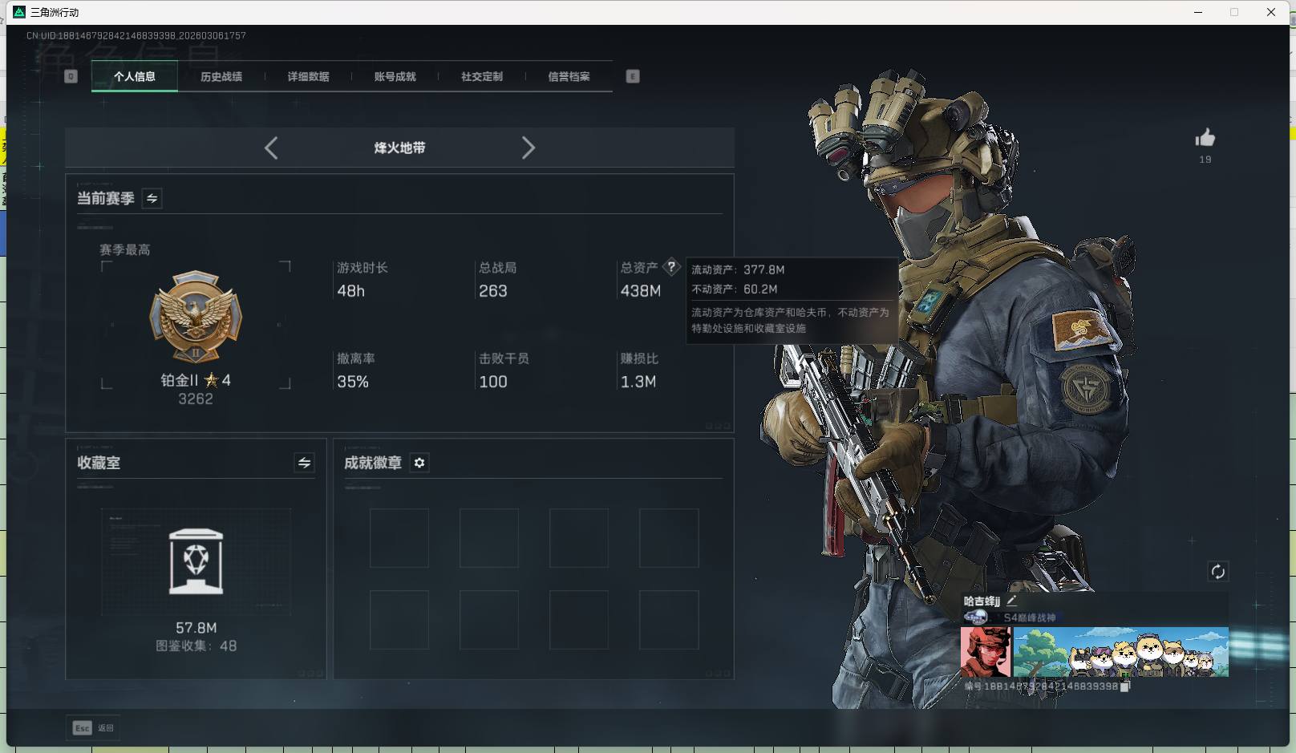Click the platinum rank badge emblem
The width and height of the screenshot is (1296, 753).
coord(196,316)
